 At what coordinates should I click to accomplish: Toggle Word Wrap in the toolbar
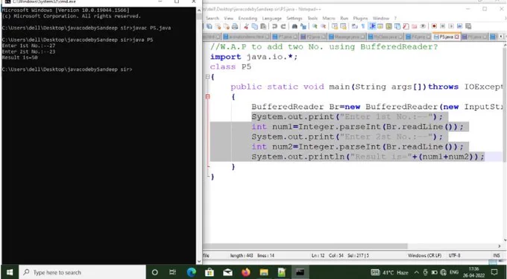355,26
